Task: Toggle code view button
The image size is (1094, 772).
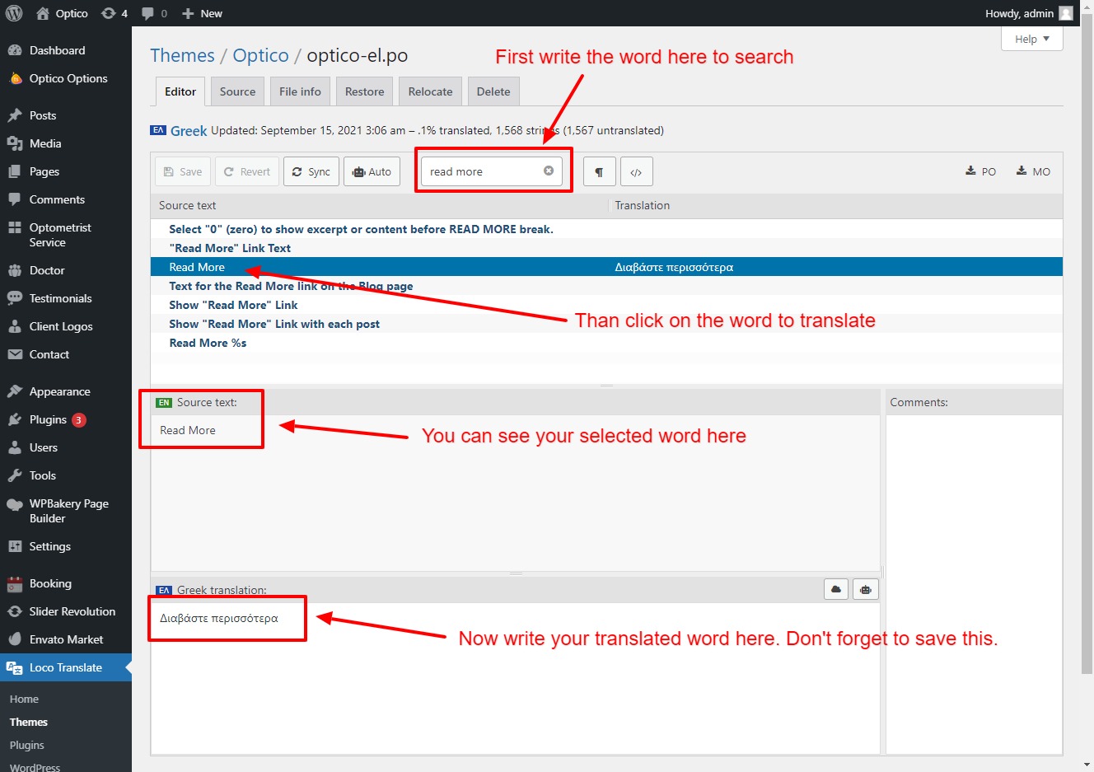Action: pos(636,171)
